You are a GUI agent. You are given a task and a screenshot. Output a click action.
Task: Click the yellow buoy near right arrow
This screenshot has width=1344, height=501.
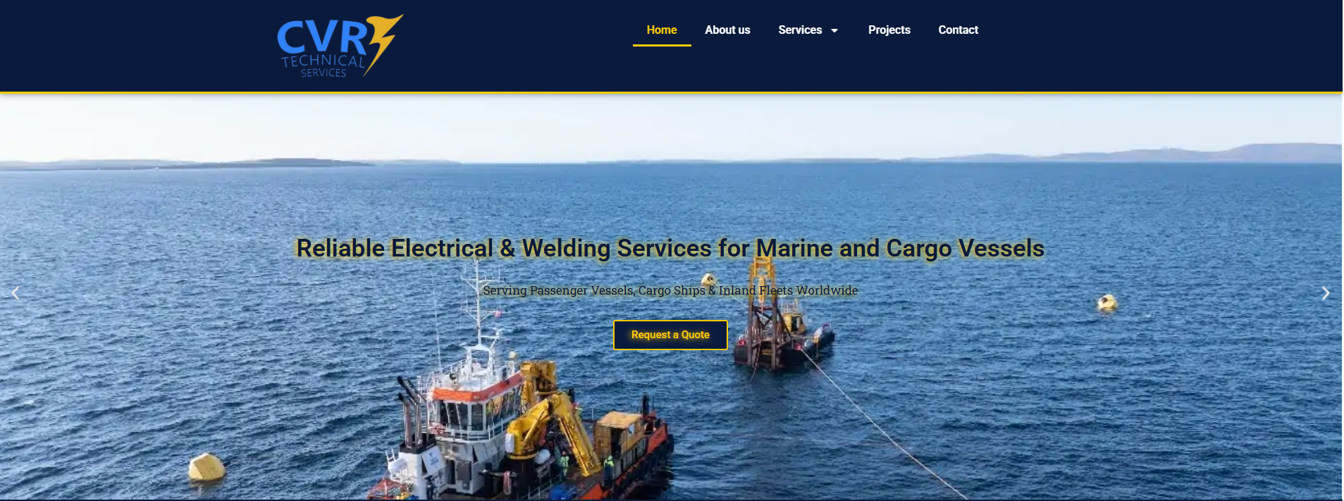pos(1107,303)
